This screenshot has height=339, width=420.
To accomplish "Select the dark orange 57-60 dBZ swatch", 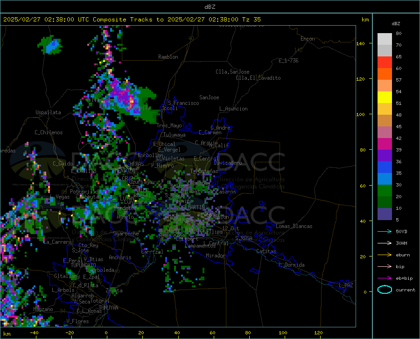I will click(385, 74).
